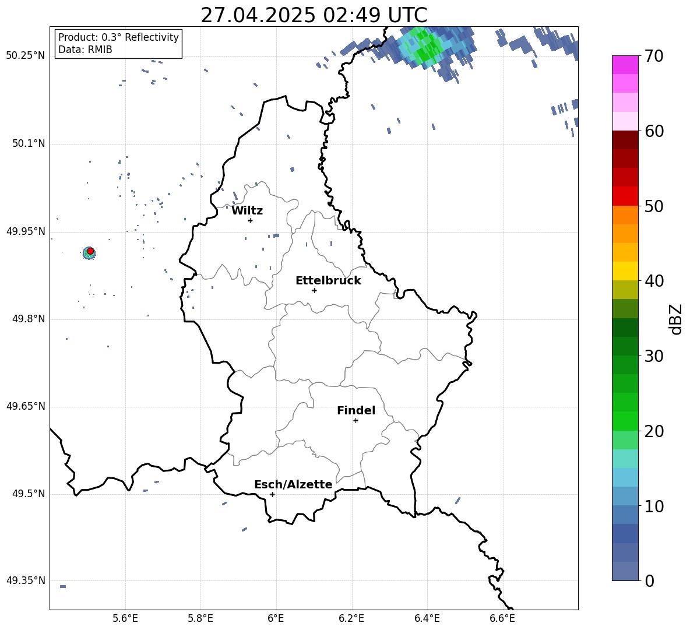Click the dBZ colorbar axis label

click(677, 319)
